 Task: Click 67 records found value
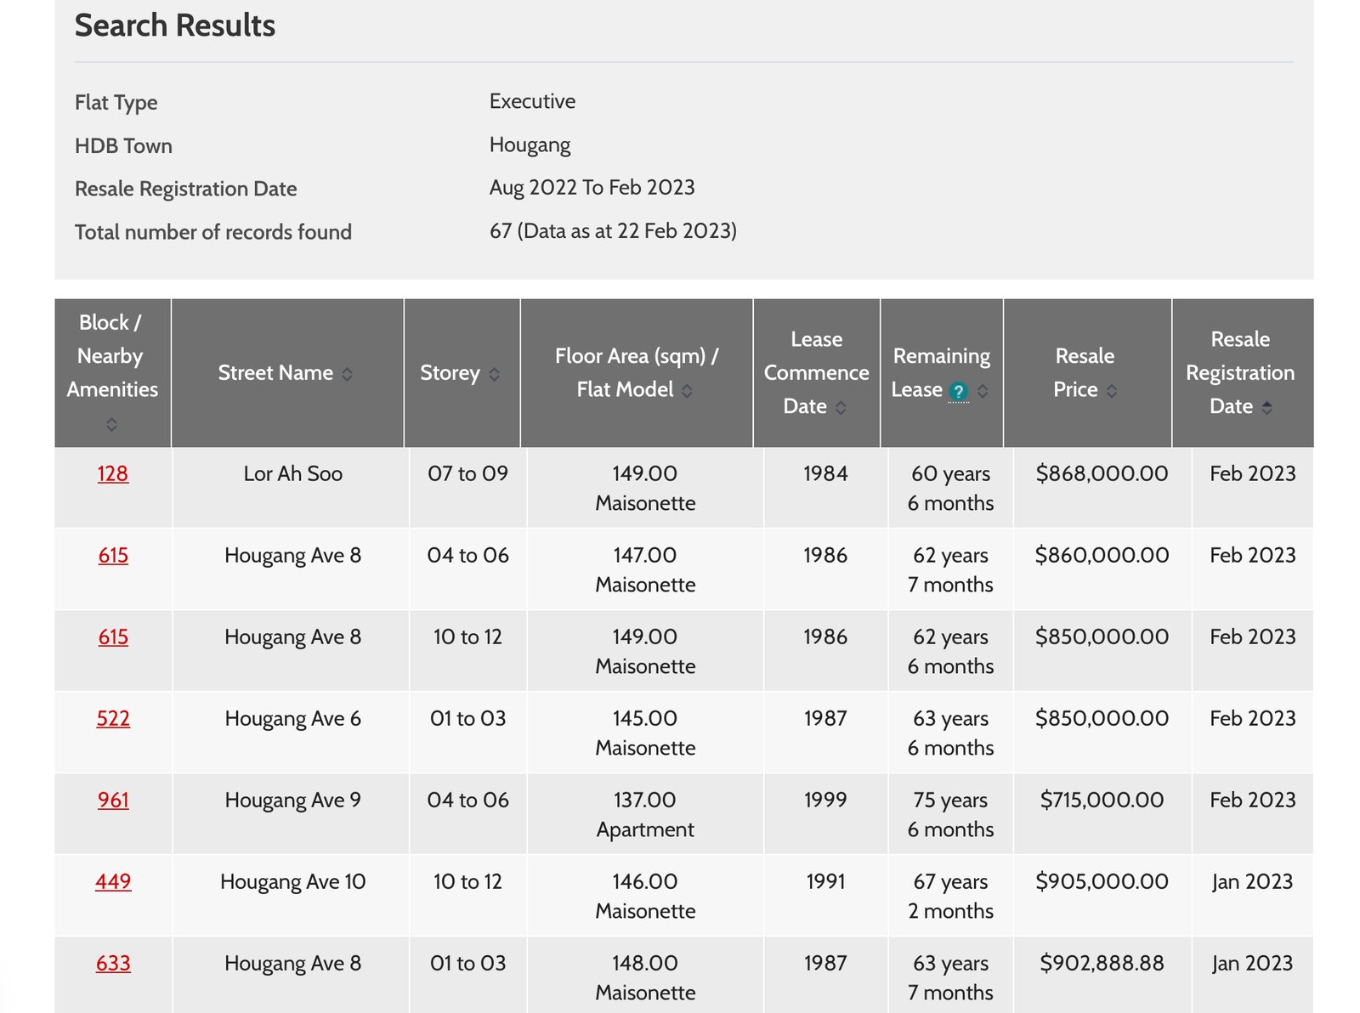pyautogui.click(x=613, y=231)
